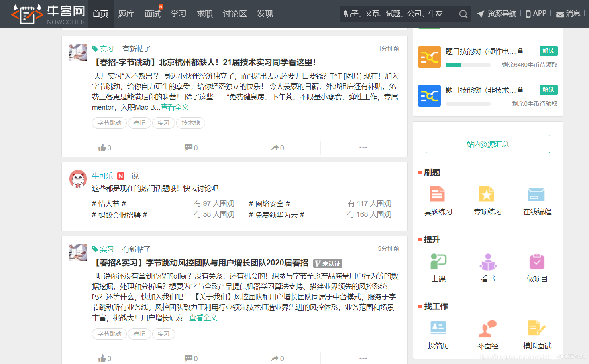Open post title 字节跳动风控团队与用户增长团队

(x=200, y=263)
